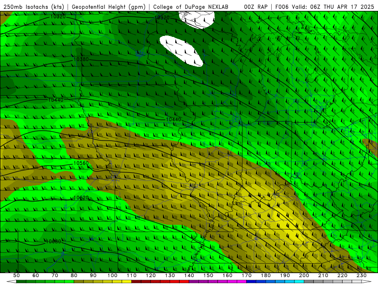The height and width of the screenshot is (284, 378).
Task: Click the 60 kts color bar label
Action: (x=35, y=275)
